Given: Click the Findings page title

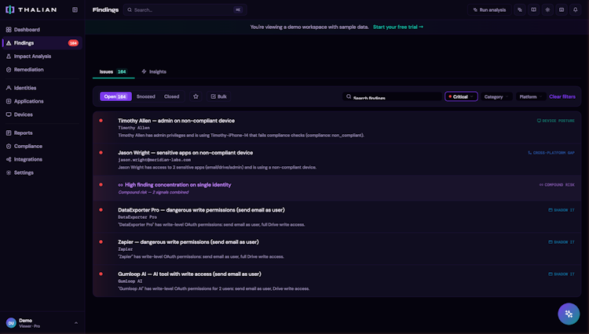Looking at the screenshot, I should click(x=105, y=9).
